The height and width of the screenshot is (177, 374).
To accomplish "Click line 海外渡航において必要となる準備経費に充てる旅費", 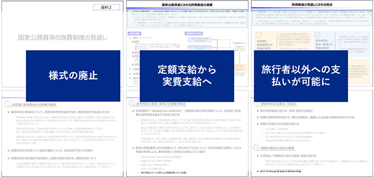I will [164, 172].
